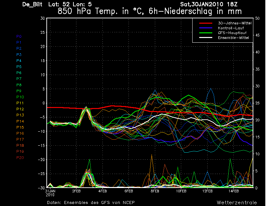Click the '8FEB' date axis label
The image size is (267, 206).
[155, 191]
